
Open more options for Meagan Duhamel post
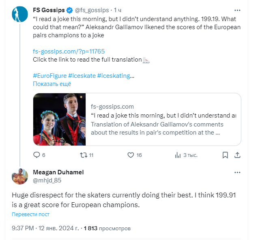click(x=238, y=172)
